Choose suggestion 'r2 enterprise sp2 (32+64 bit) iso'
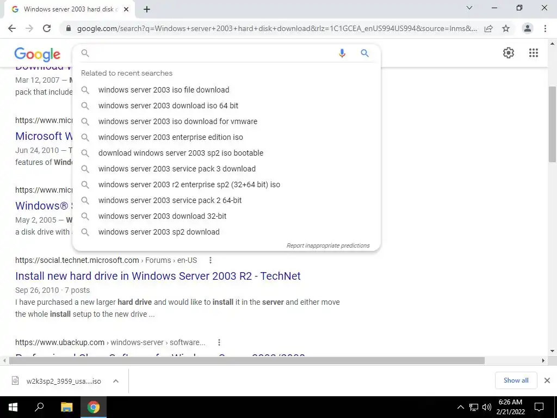557x418 pixels. pos(226,185)
